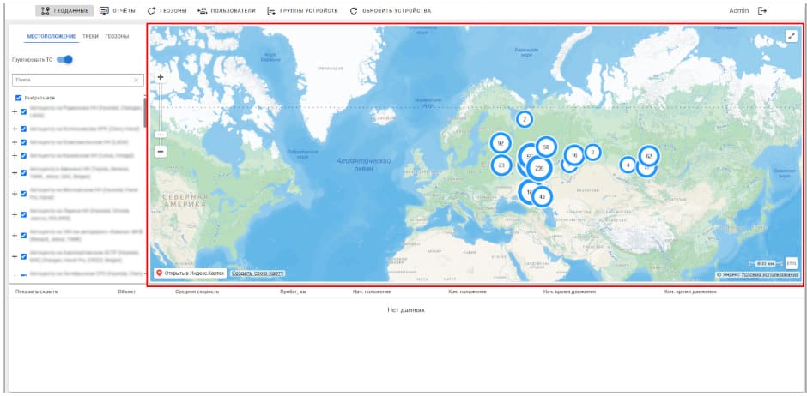Expand the second vehicle in list
Viewport: 807px width, 396px height.
14,129
